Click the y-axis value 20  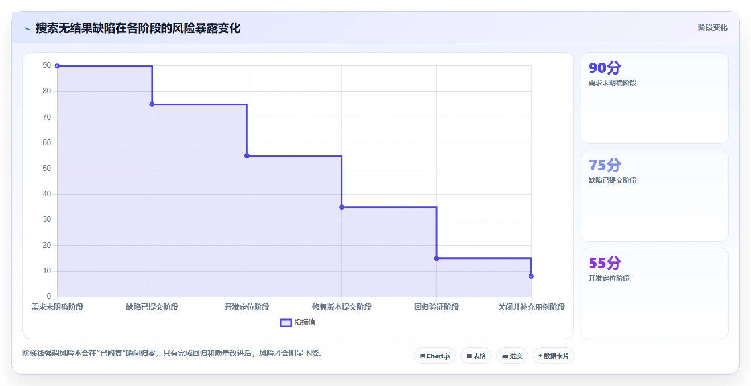tap(47, 245)
